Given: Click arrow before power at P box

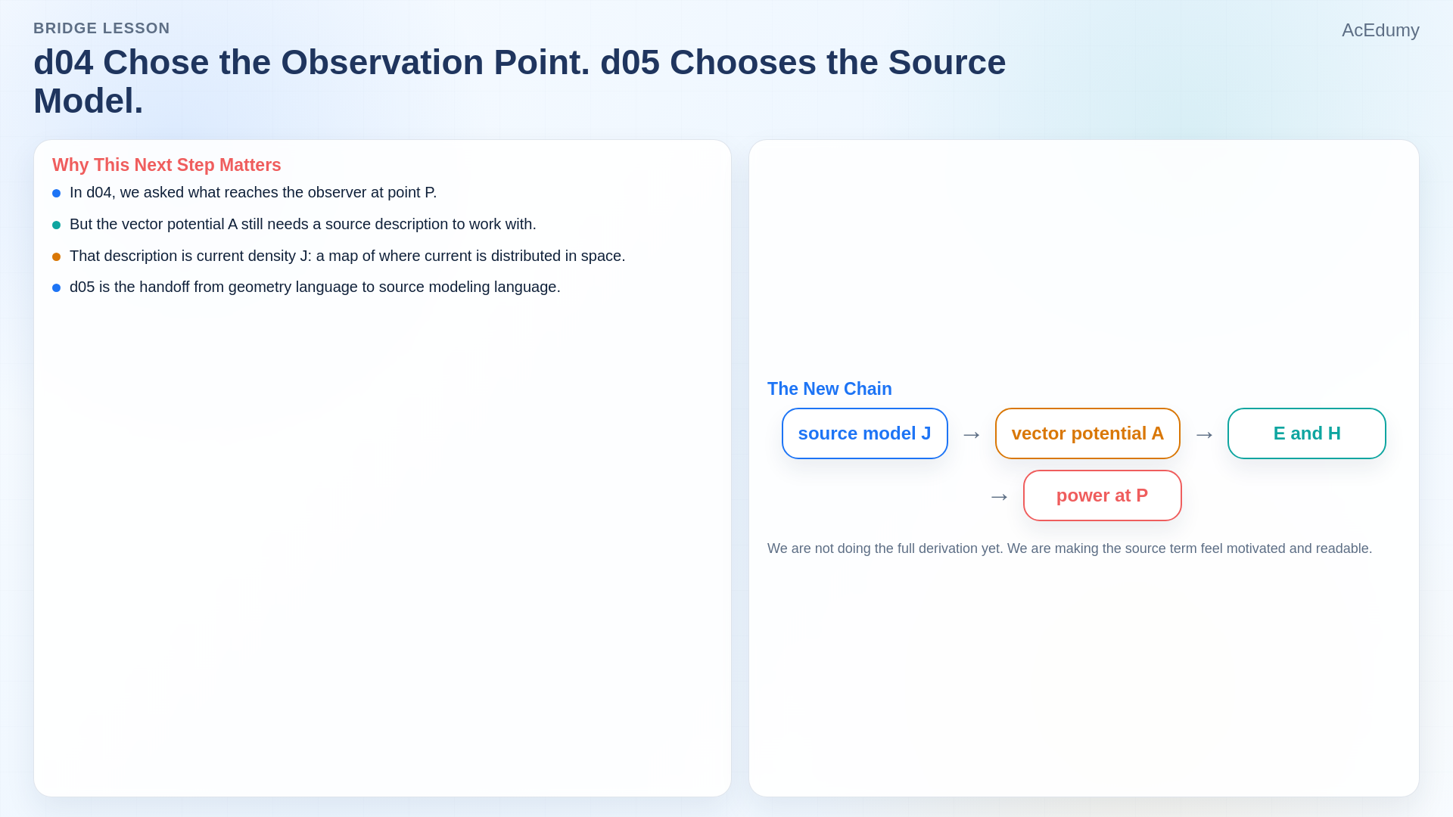Looking at the screenshot, I should click(x=1000, y=496).
